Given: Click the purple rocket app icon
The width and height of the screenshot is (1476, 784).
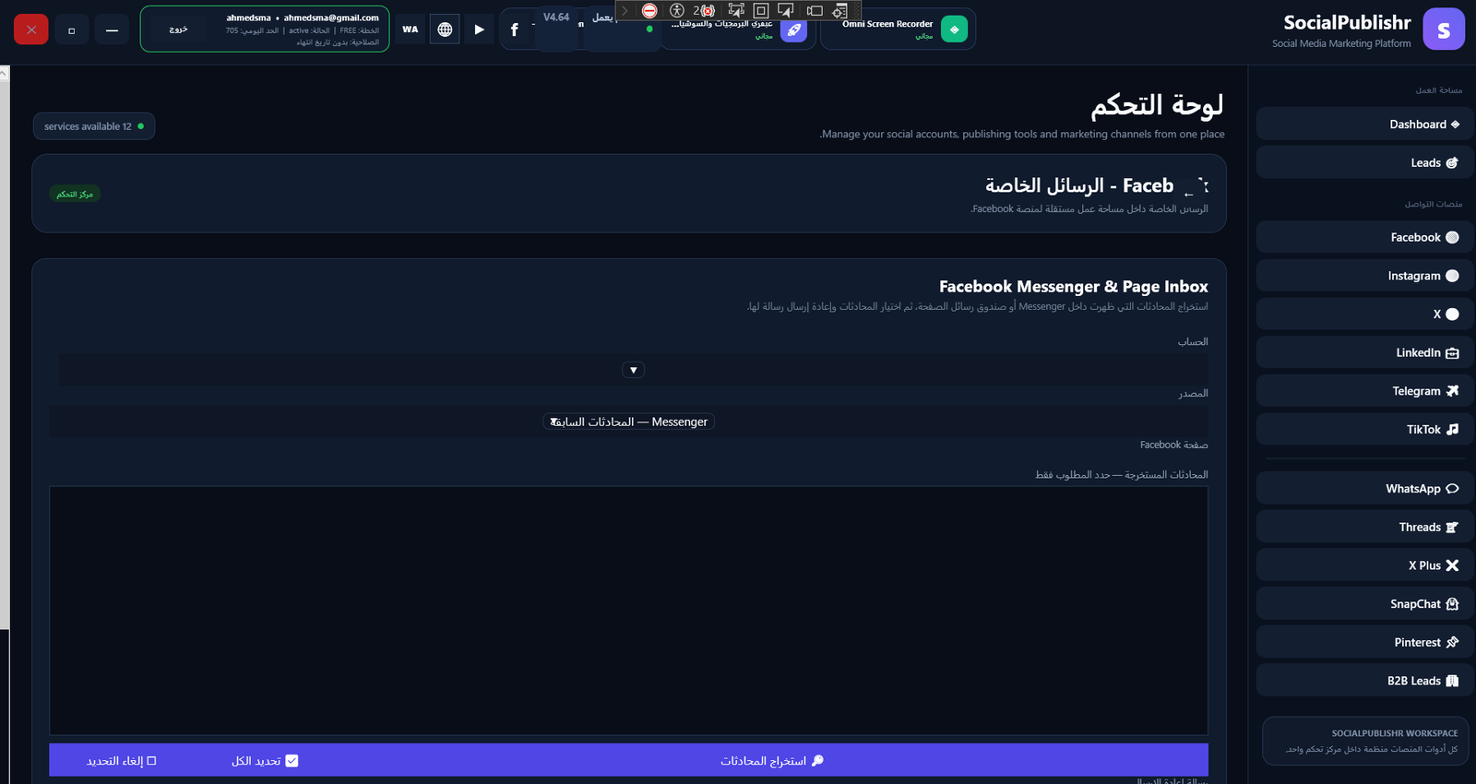Looking at the screenshot, I should click(793, 30).
